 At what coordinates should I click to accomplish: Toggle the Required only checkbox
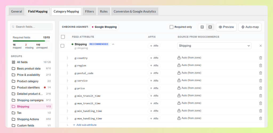click(x=171, y=27)
